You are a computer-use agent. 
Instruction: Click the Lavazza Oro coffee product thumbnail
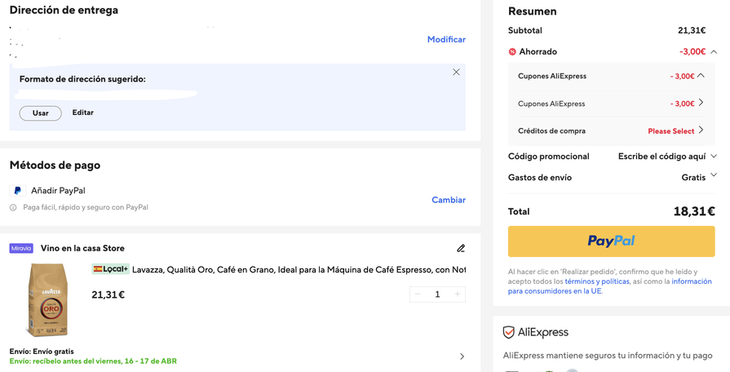[48, 300]
